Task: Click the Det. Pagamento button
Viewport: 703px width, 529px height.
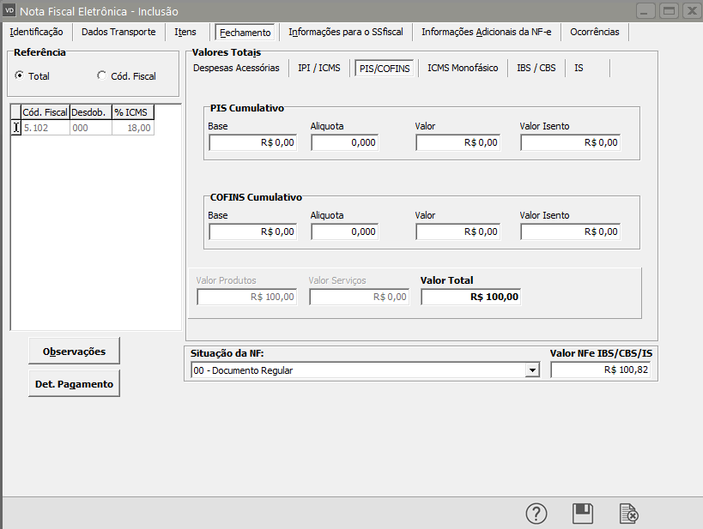Action: point(74,384)
